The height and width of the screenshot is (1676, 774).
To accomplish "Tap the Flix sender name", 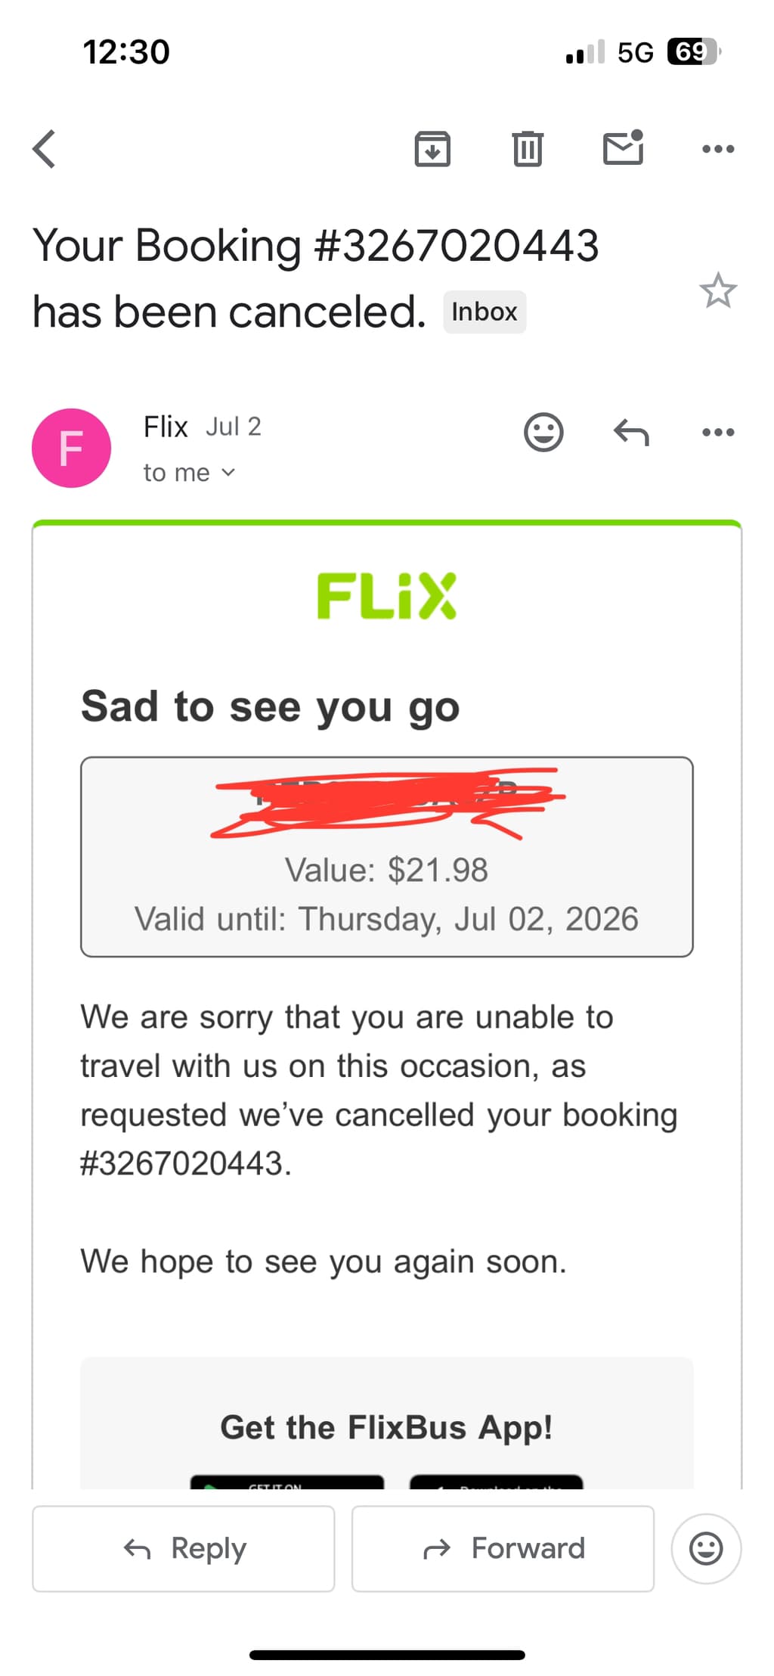I will [x=166, y=427].
